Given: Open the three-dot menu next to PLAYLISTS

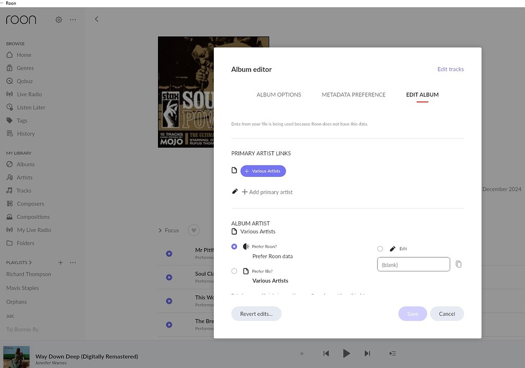Looking at the screenshot, I should (x=73, y=262).
